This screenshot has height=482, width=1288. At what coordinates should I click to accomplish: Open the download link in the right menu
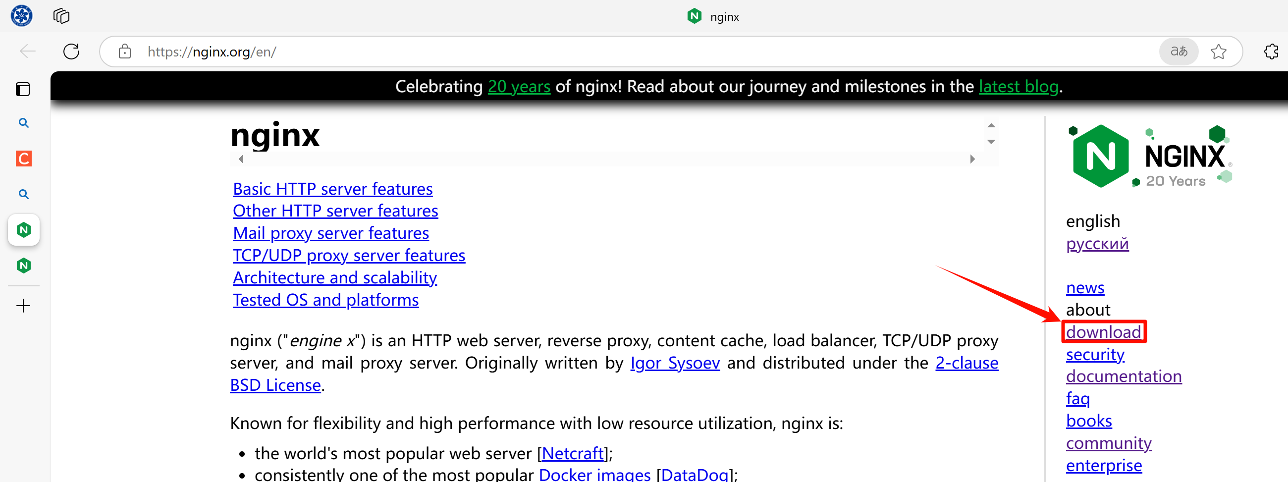point(1103,332)
